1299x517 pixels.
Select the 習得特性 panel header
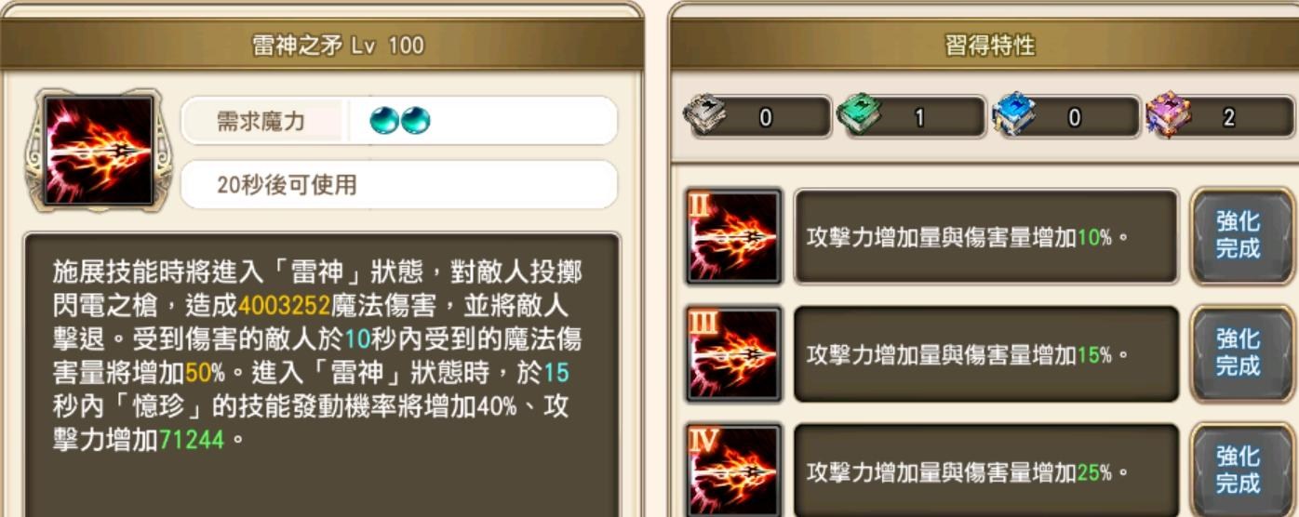click(x=986, y=44)
